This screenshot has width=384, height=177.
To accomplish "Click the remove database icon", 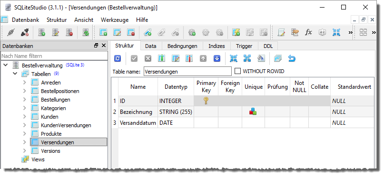I will [x=69, y=32].
